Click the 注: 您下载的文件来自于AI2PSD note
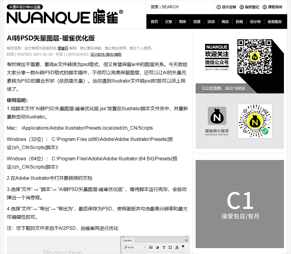Image resolution: width=291 pixels, height=254 pixels. pyautogui.click(x=63, y=228)
